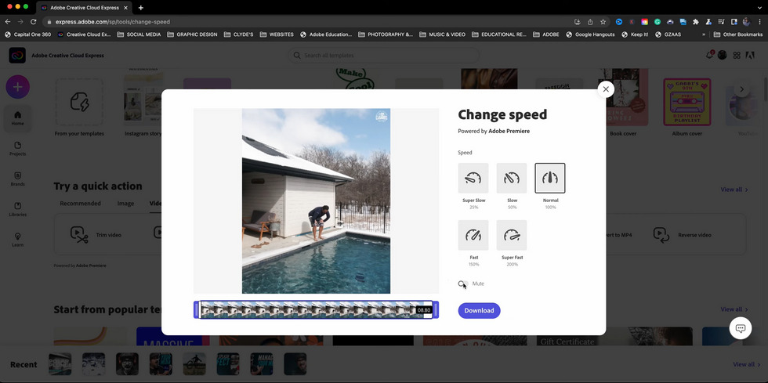Image resolution: width=768 pixels, height=383 pixels.
Task: Select the Super Fast 200% speed option
Action: tap(512, 235)
